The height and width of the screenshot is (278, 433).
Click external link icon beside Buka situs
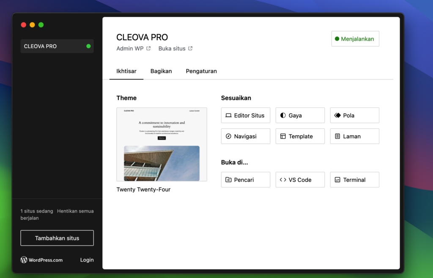(190, 49)
